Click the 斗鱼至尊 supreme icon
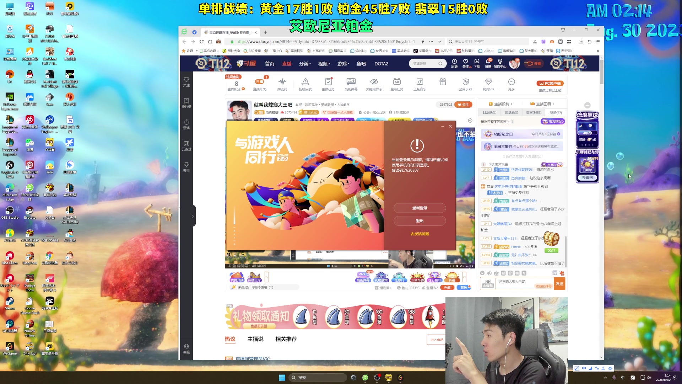Image resolution: width=682 pixels, height=384 pixels. pyautogui.click(x=418, y=277)
